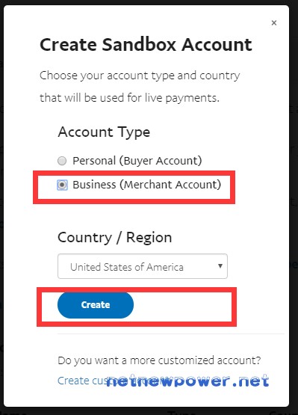The image size is (298, 415).
Task: Click the Country / Region heading
Action: [x=115, y=237]
